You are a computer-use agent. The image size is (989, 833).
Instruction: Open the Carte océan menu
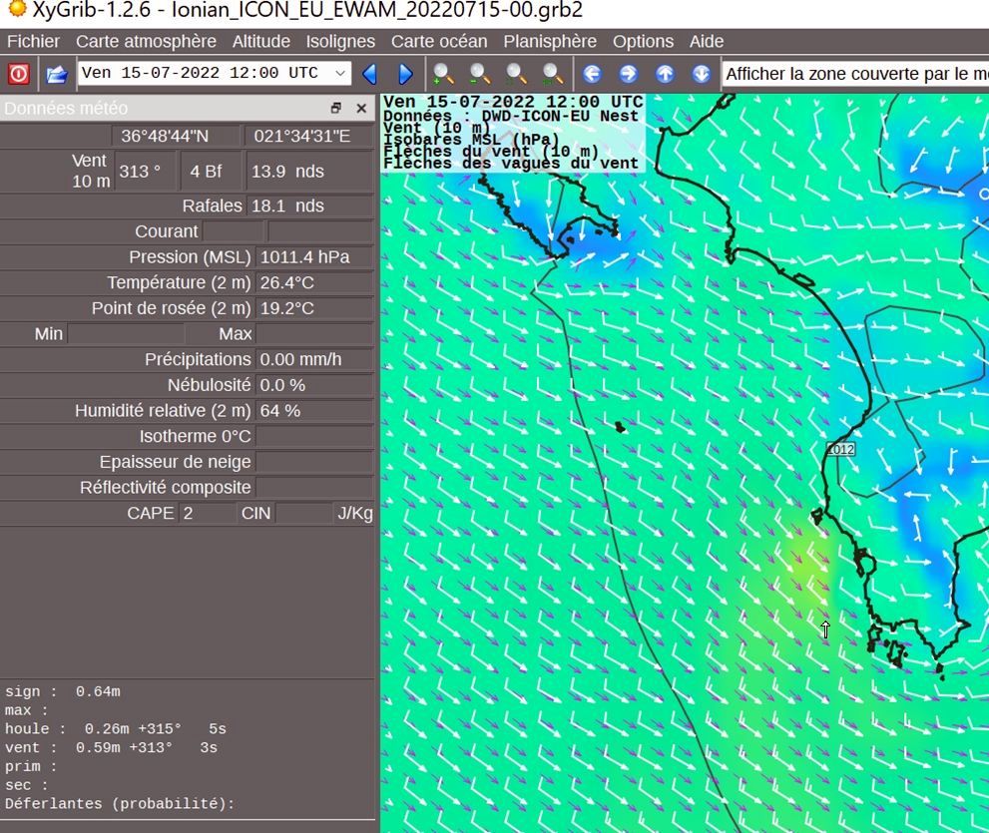point(439,42)
